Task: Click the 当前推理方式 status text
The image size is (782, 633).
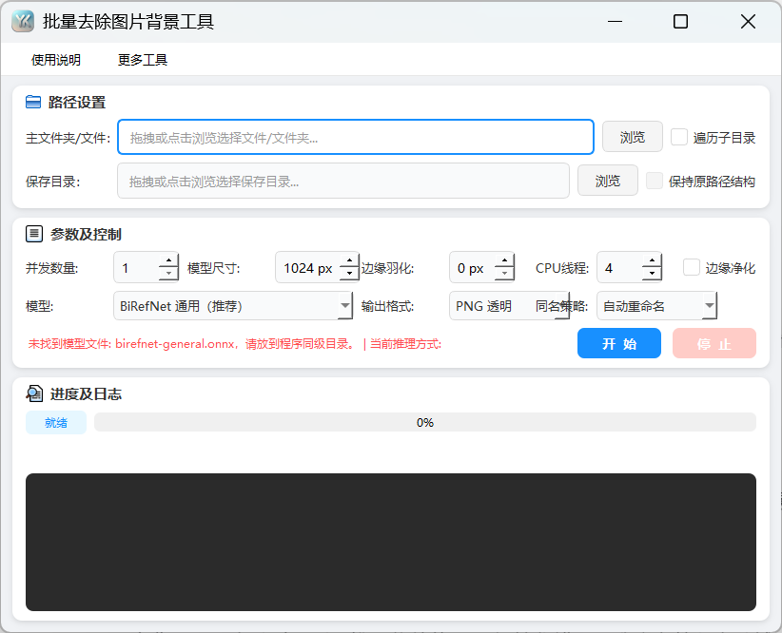Action: pos(405,344)
